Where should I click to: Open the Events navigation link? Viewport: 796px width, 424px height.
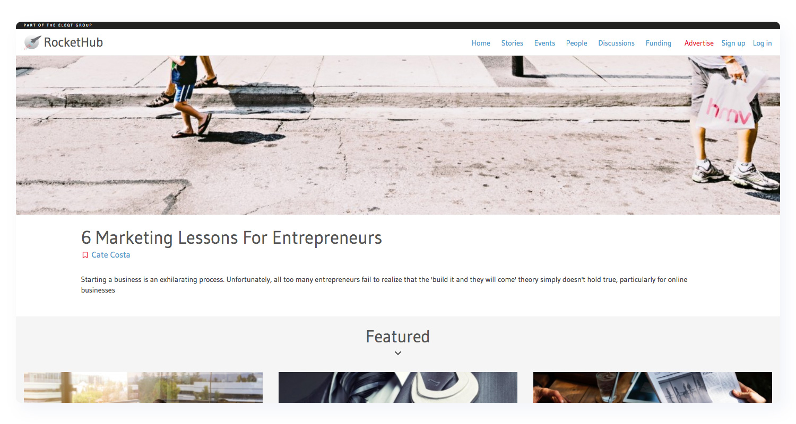point(544,43)
